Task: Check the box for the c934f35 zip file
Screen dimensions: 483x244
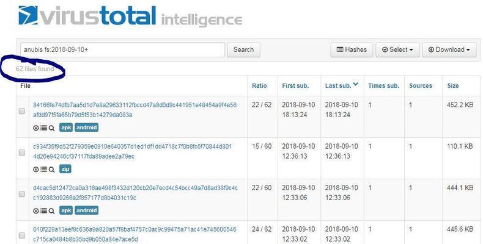Action: coord(22,152)
